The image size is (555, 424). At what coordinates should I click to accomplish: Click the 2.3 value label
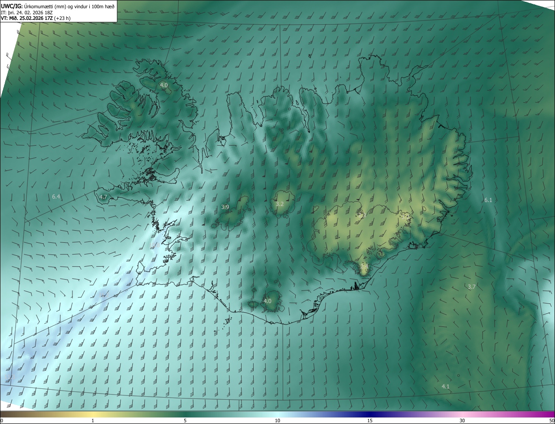[x=362, y=215]
